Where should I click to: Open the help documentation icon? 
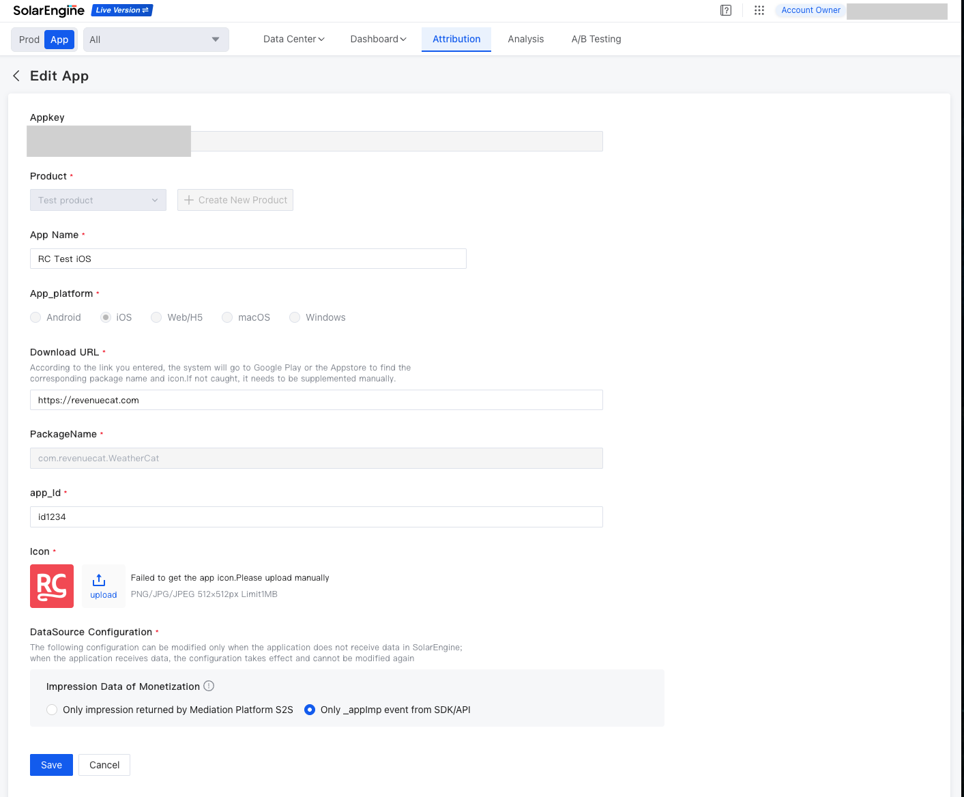726,10
